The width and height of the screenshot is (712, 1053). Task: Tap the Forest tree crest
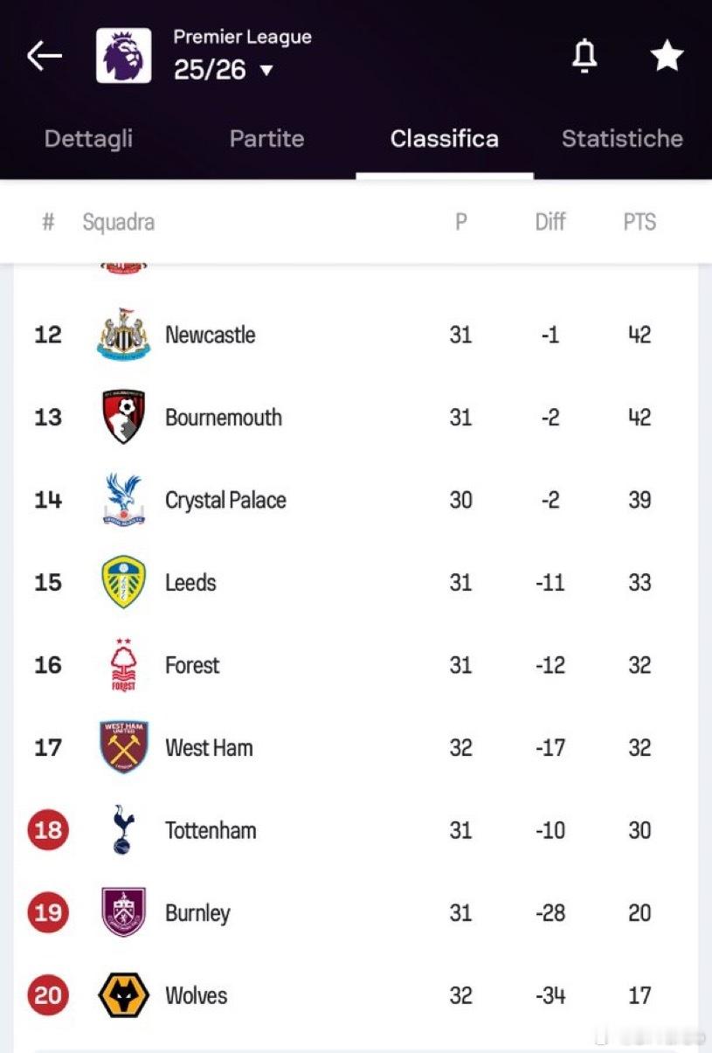coord(123,665)
